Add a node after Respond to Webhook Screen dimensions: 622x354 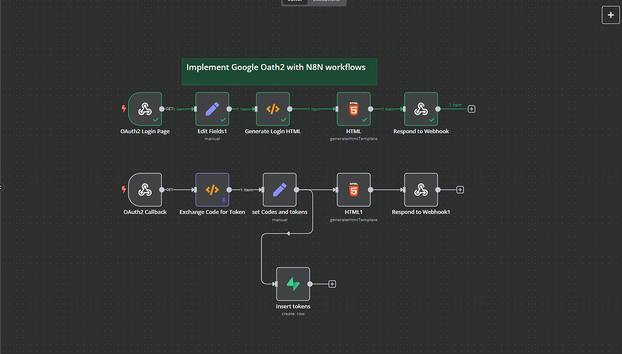tap(471, 109)
